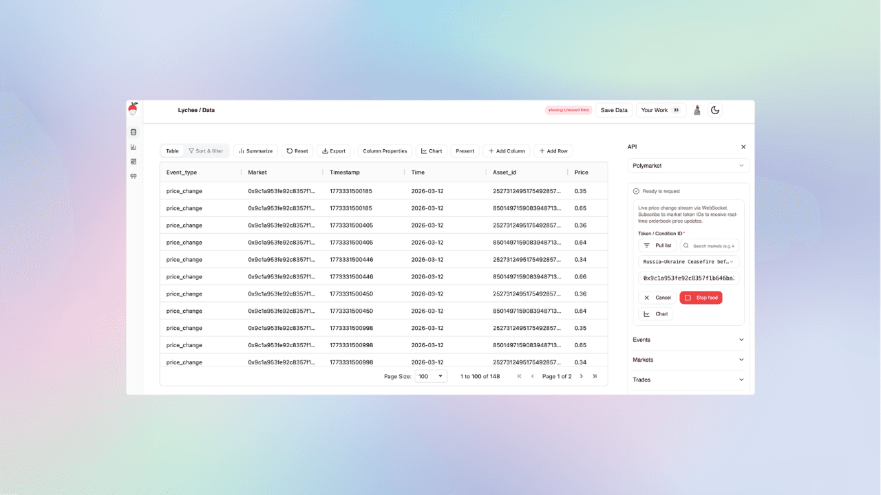881x495 pixels.
Task: Open the Sort & filter tab
Action: (206, 151)
